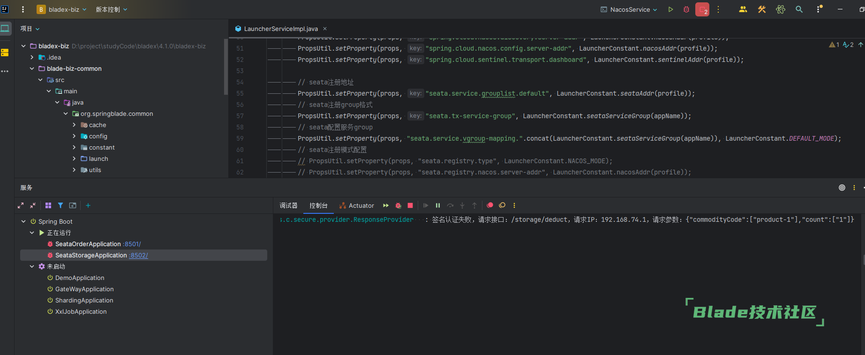Pause the program execution

(x=438, y=205)
